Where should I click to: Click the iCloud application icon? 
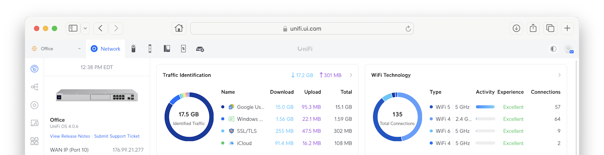tap(231, 143)
